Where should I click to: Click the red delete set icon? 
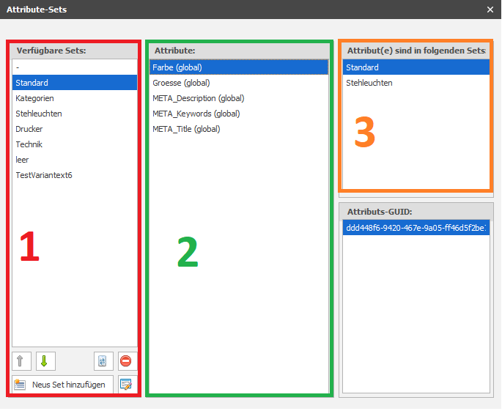coord(128,362)
